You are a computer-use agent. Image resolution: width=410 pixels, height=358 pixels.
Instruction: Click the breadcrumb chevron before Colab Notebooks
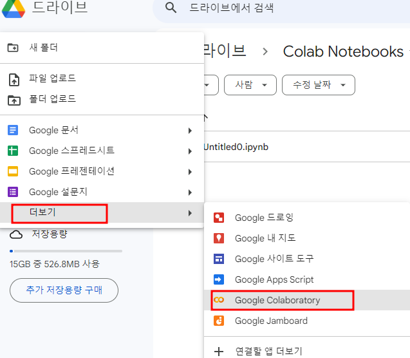click(x=265, y=52)
